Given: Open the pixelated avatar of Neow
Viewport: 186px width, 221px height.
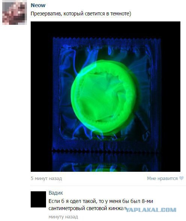Looking at the screenshot, I should coord(15,12).
